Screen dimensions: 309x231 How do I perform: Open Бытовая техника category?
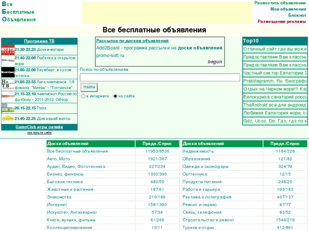point(65,182)
